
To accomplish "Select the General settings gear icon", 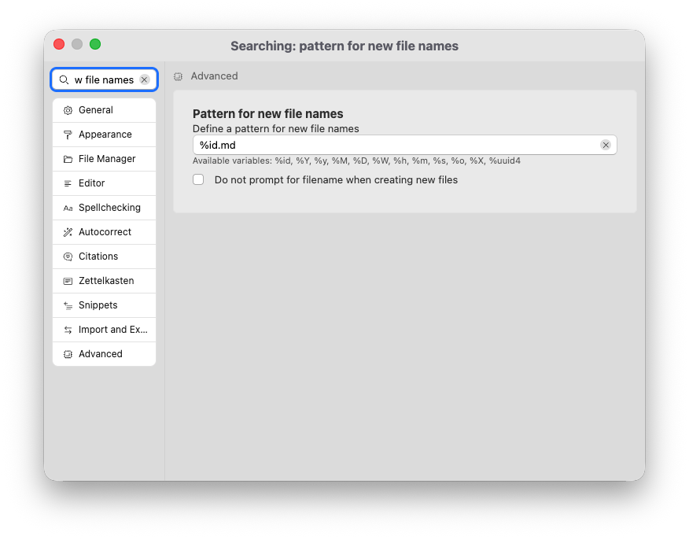I will pyautogui.click(x=68, y=109).
